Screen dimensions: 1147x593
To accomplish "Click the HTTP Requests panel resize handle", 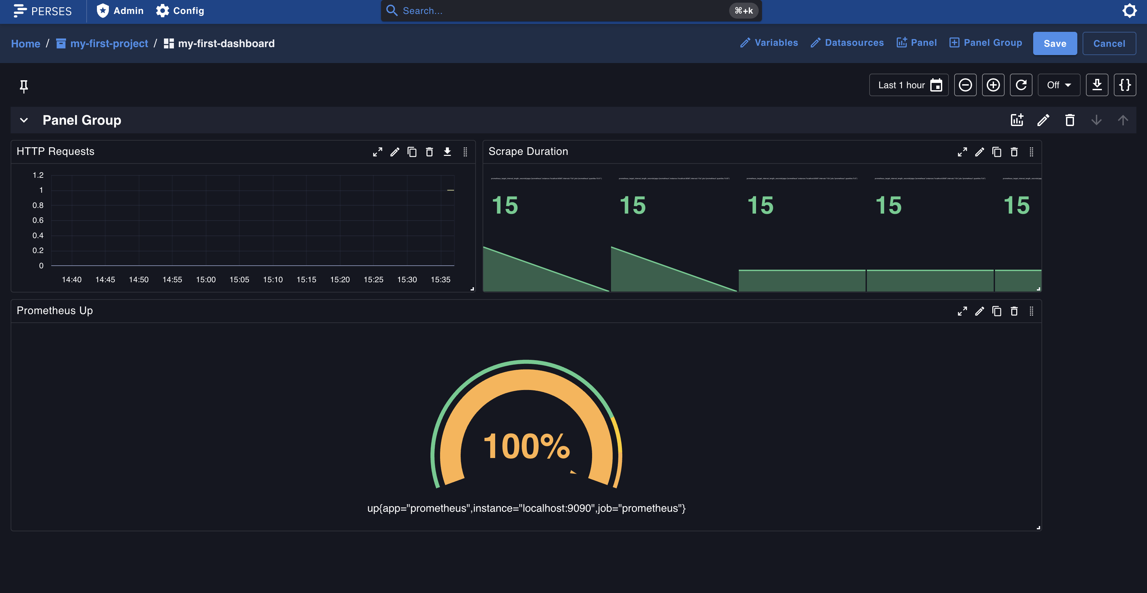I will (x=472, y=289).
